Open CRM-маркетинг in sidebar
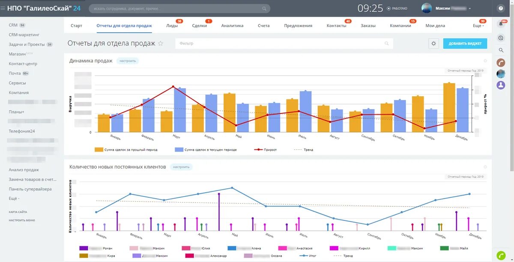The image size is (514, 262). pyautogui.click(x=24, y=35)
